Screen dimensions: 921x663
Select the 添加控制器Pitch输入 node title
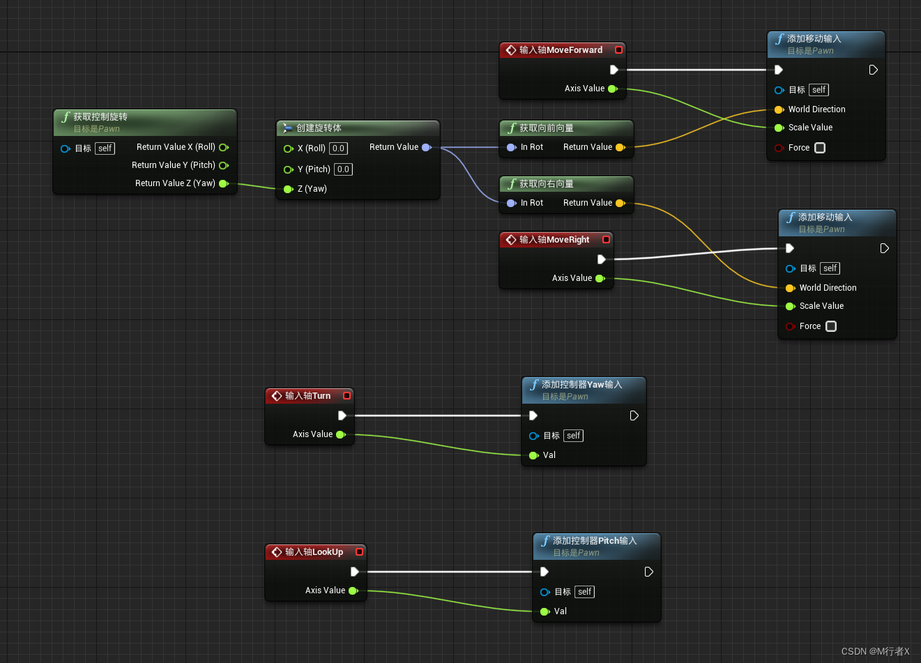[x=595, y=541]
